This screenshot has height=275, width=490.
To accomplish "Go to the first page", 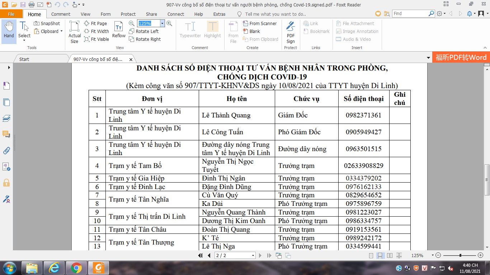I will pos(201,255).
